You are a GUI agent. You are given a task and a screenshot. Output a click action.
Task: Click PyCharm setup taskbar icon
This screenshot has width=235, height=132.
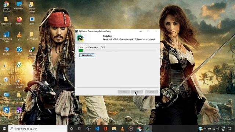[x=148, y=129]
